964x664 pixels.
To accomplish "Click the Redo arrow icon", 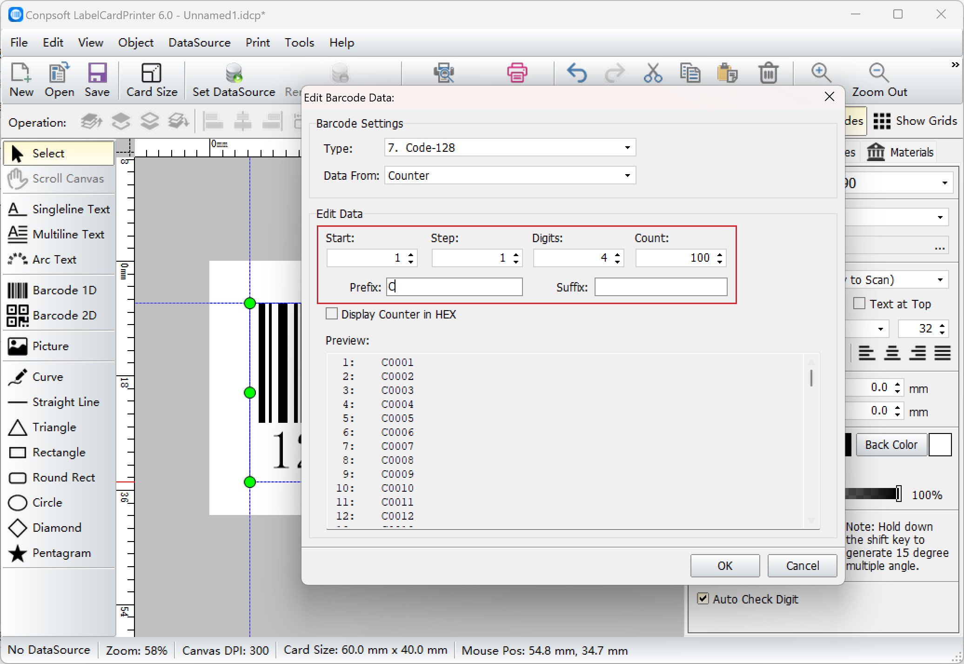I will (x=615, y=73).
